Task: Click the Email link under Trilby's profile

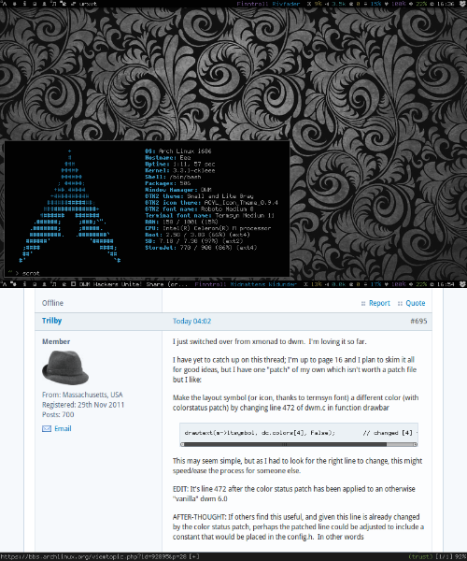Action: (63, 428)
